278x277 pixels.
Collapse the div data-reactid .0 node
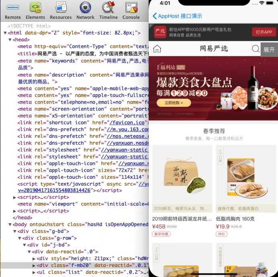pos(29,252)
